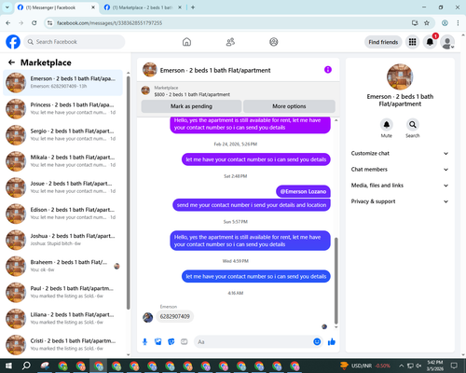The image size is (466, 373).
Task: Click the choose sticker icon
Action: 171,342
